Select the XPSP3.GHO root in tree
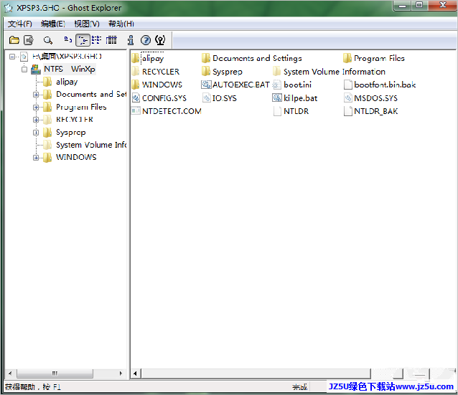The width and height of the screenshot is (458, 395). [67, 57]
